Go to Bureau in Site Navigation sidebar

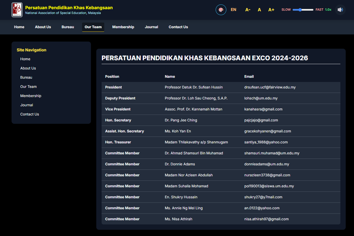pos(26,77)
